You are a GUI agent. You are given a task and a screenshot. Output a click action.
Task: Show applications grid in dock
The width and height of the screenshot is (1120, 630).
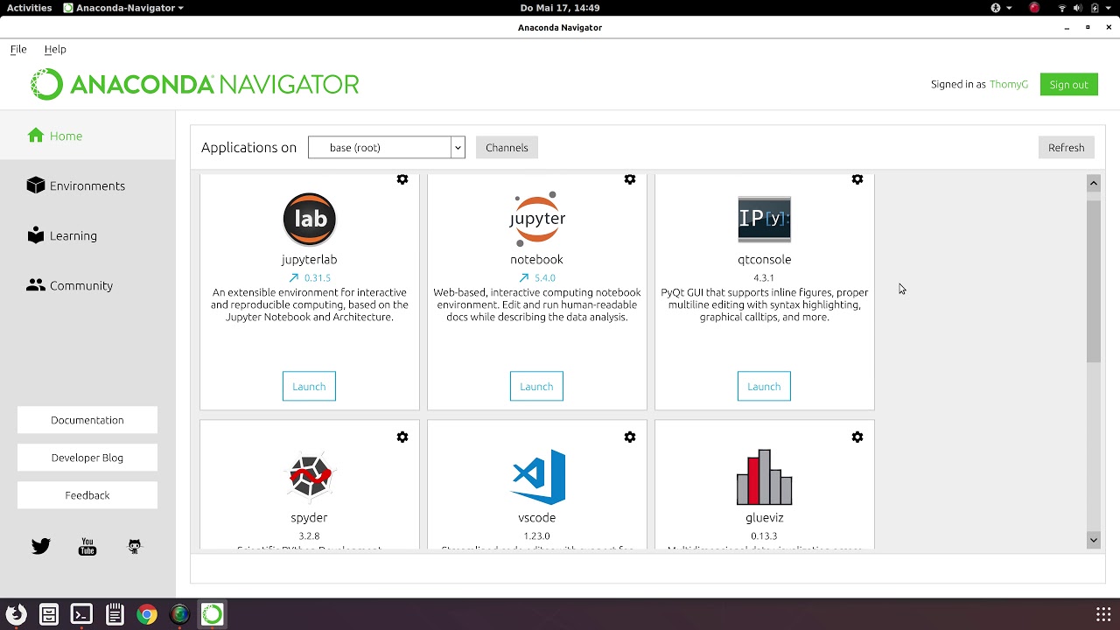point(1103,614)
